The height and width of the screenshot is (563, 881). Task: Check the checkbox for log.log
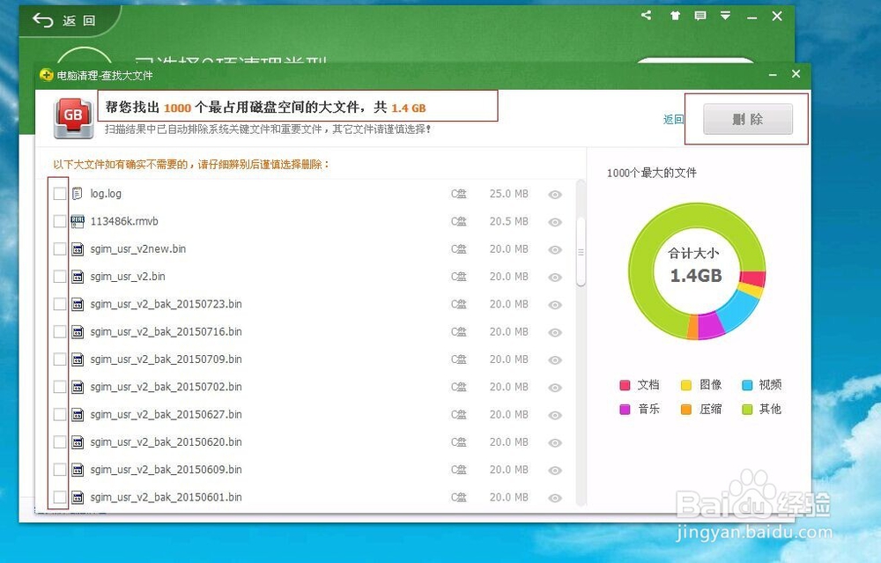[59, 193]
